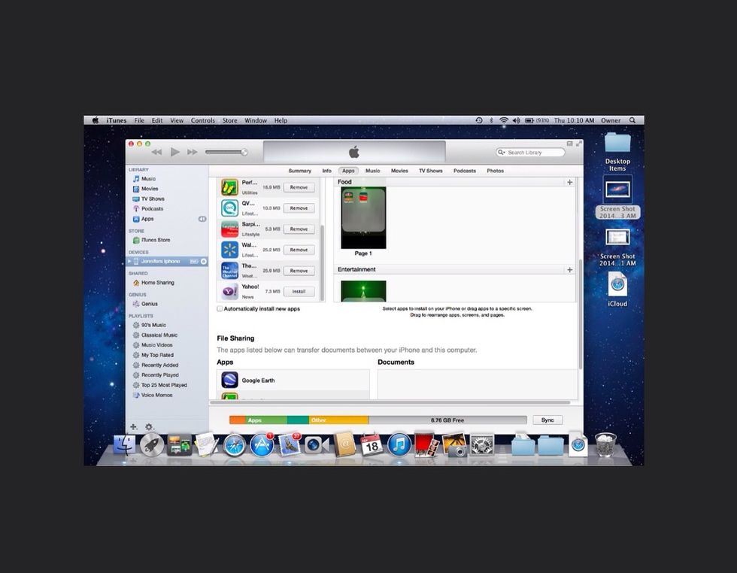This screenshot has height=573, width=737.
Task: Open the 90's Music playlist
Action: tap(153, 325)
